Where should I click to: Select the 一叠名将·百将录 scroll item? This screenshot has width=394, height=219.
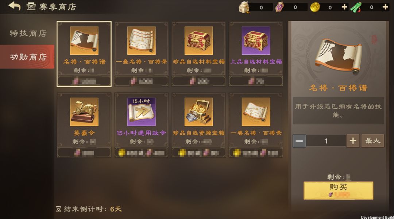[141, 54]
